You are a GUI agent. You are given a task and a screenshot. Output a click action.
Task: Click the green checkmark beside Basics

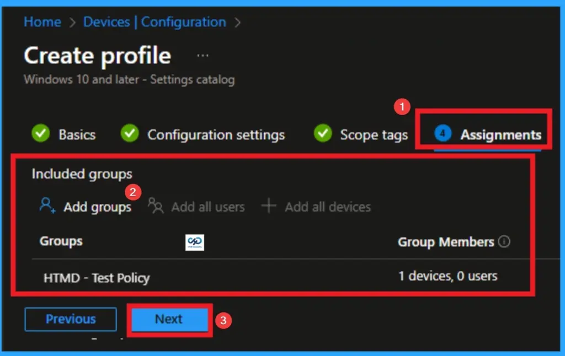coord(40,134)
